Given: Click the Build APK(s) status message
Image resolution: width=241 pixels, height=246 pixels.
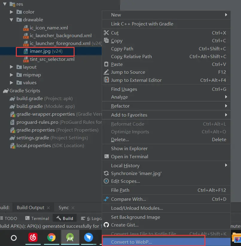Looking at the screenshot, I should coord(51,226).
